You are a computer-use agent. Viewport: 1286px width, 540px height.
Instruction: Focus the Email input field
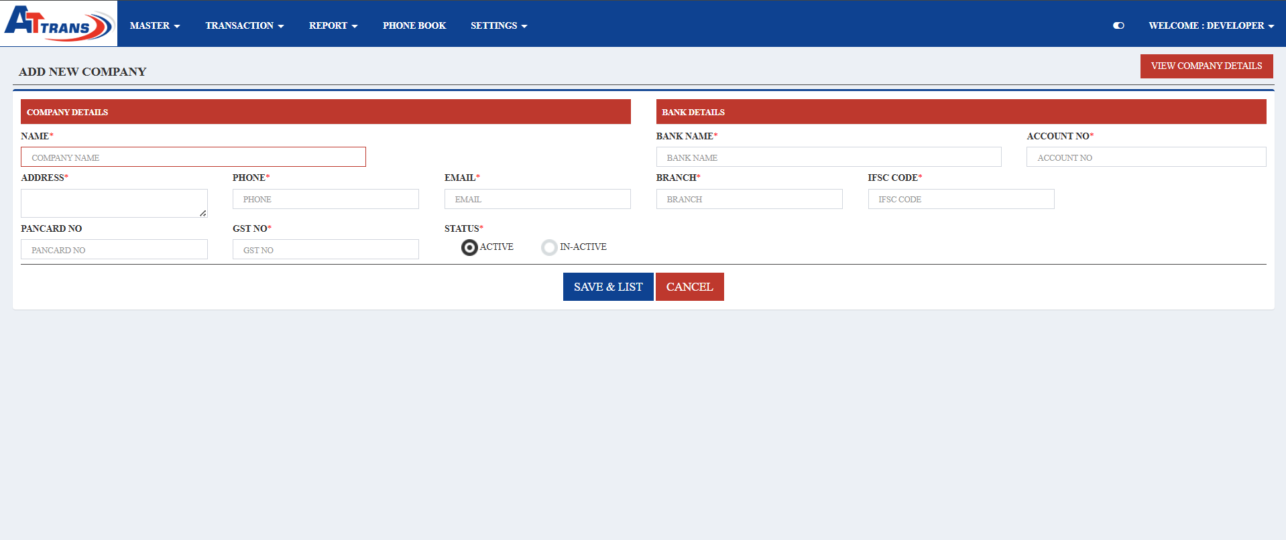coord(537,199)
